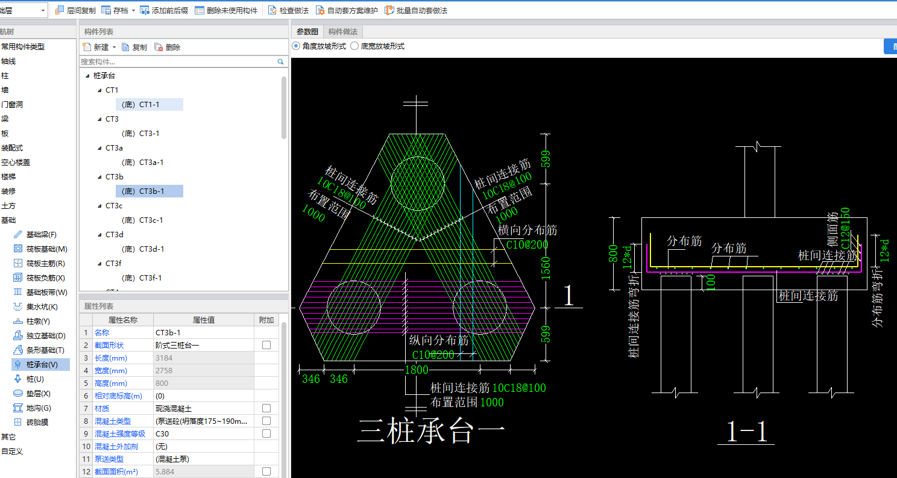Click the 复制 copy icon in component list
Viewport: 897px width, 478px height.
click(x=125, y=47)
